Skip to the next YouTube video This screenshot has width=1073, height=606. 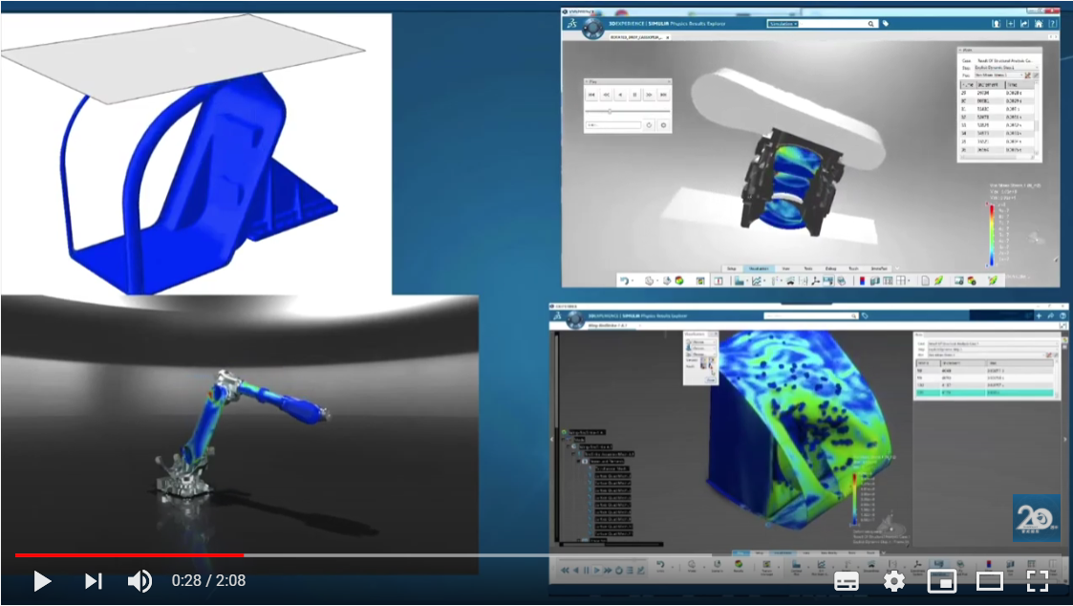[93, 581]
